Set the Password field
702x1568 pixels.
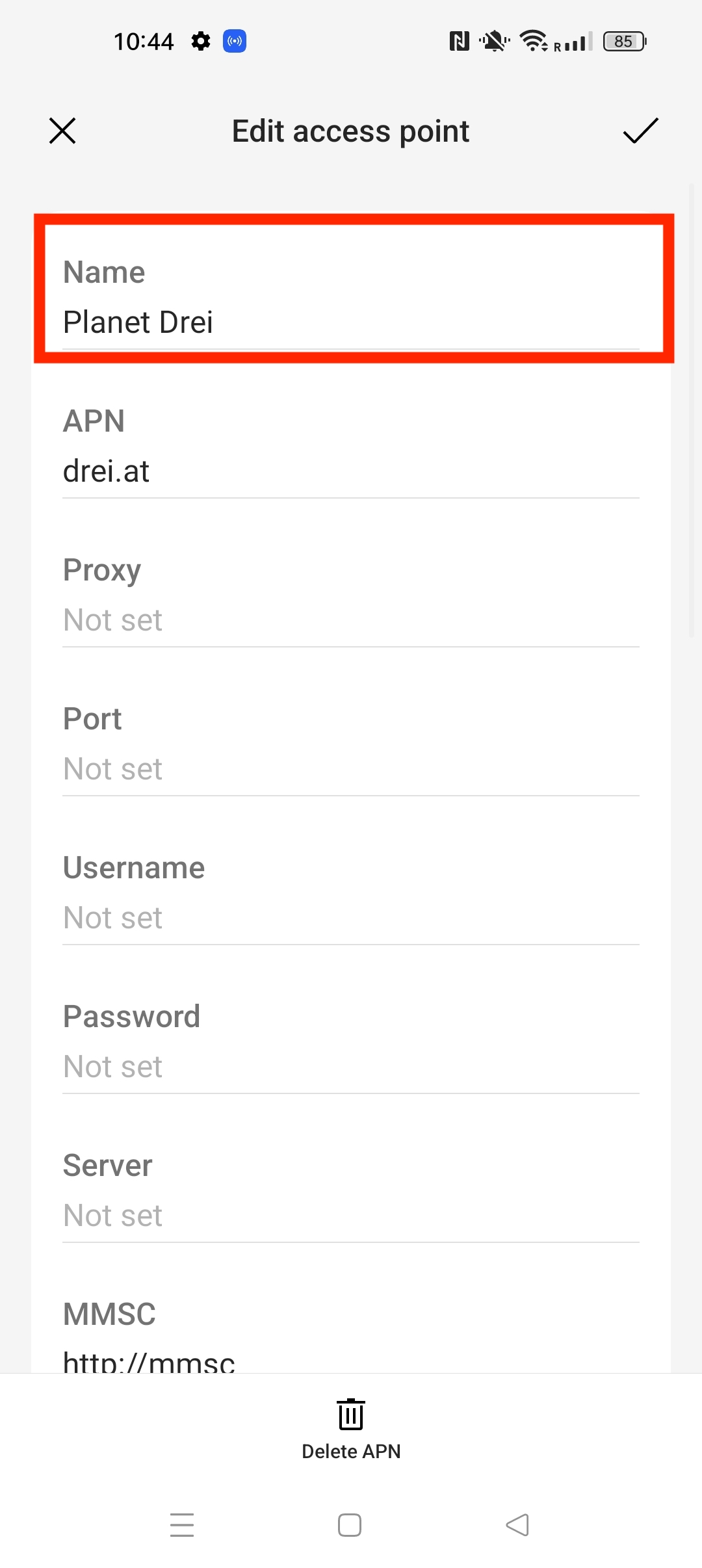(x=351, y=1066)
